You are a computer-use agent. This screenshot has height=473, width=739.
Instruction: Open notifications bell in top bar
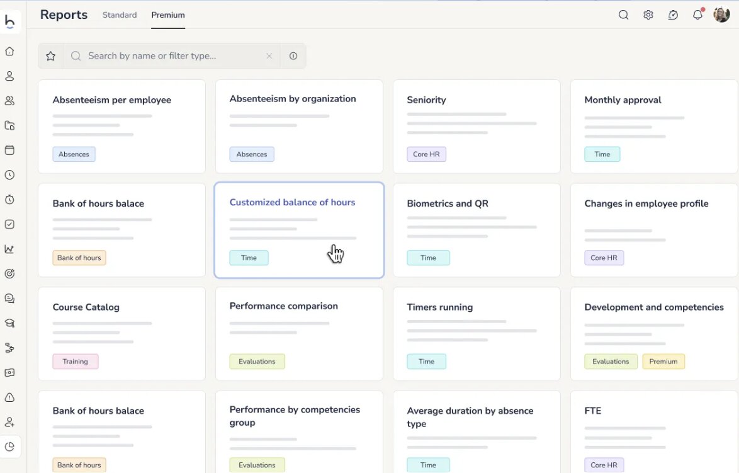tap(697, 15)
